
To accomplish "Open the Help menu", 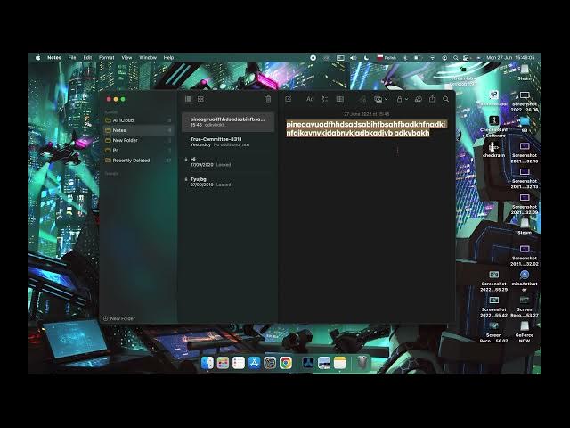I will [x=168, y=57].
